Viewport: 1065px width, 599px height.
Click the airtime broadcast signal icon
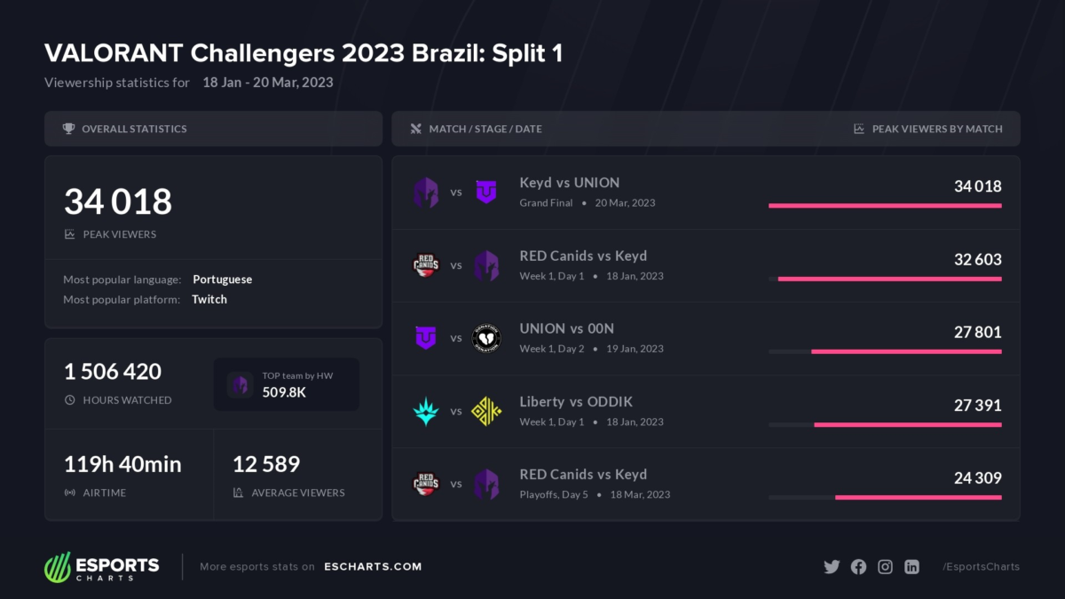point(70,493)
